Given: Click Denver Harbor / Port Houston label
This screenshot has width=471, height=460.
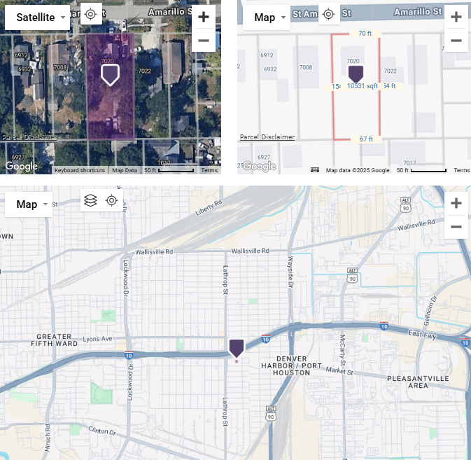Looking at the screenshot, I should (x=291, y=365).
